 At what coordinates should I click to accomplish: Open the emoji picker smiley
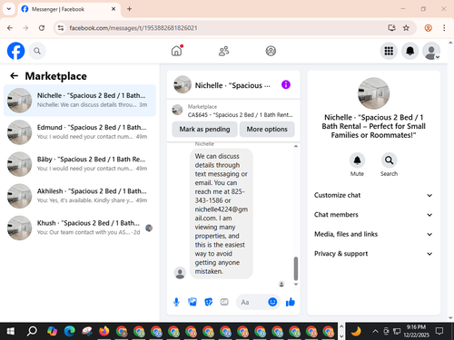272,302
